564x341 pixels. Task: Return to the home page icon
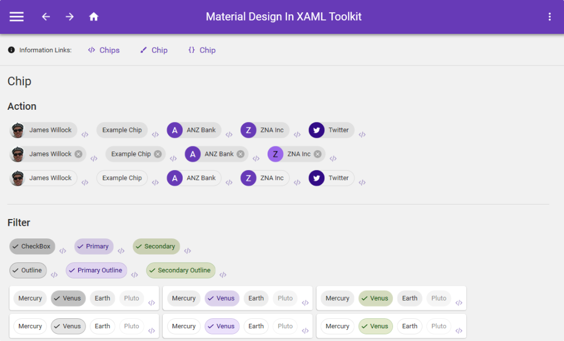pyautogui.click(x=93, y=17)
